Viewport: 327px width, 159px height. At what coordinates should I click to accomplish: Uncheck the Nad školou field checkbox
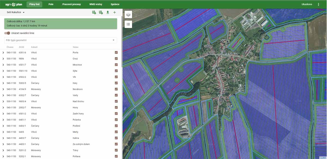(x=116, y=101)
